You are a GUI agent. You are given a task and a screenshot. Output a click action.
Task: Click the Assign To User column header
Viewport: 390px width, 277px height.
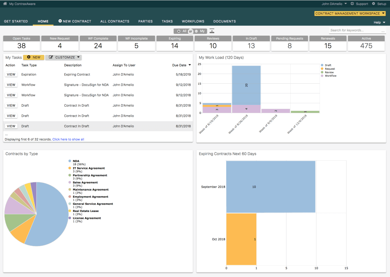124,65
